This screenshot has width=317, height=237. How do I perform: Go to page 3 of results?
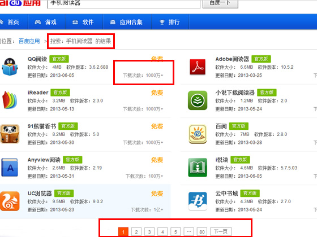149,231
